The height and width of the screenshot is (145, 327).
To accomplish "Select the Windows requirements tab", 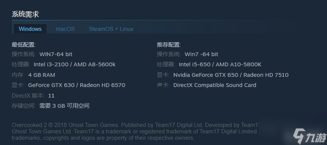I will click(x=30, y=29).
